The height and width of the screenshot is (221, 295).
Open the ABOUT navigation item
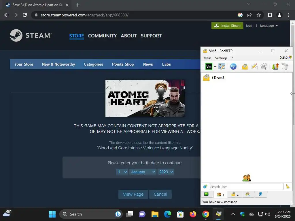129,36
